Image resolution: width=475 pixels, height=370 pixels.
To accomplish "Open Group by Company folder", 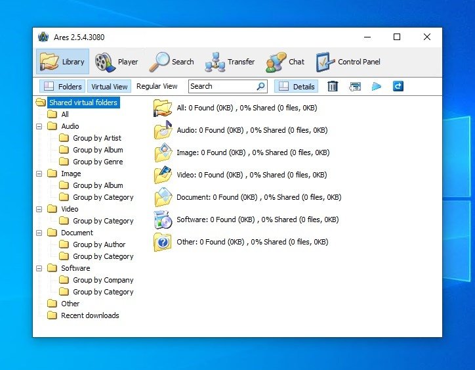I will [x=103, y=280].
